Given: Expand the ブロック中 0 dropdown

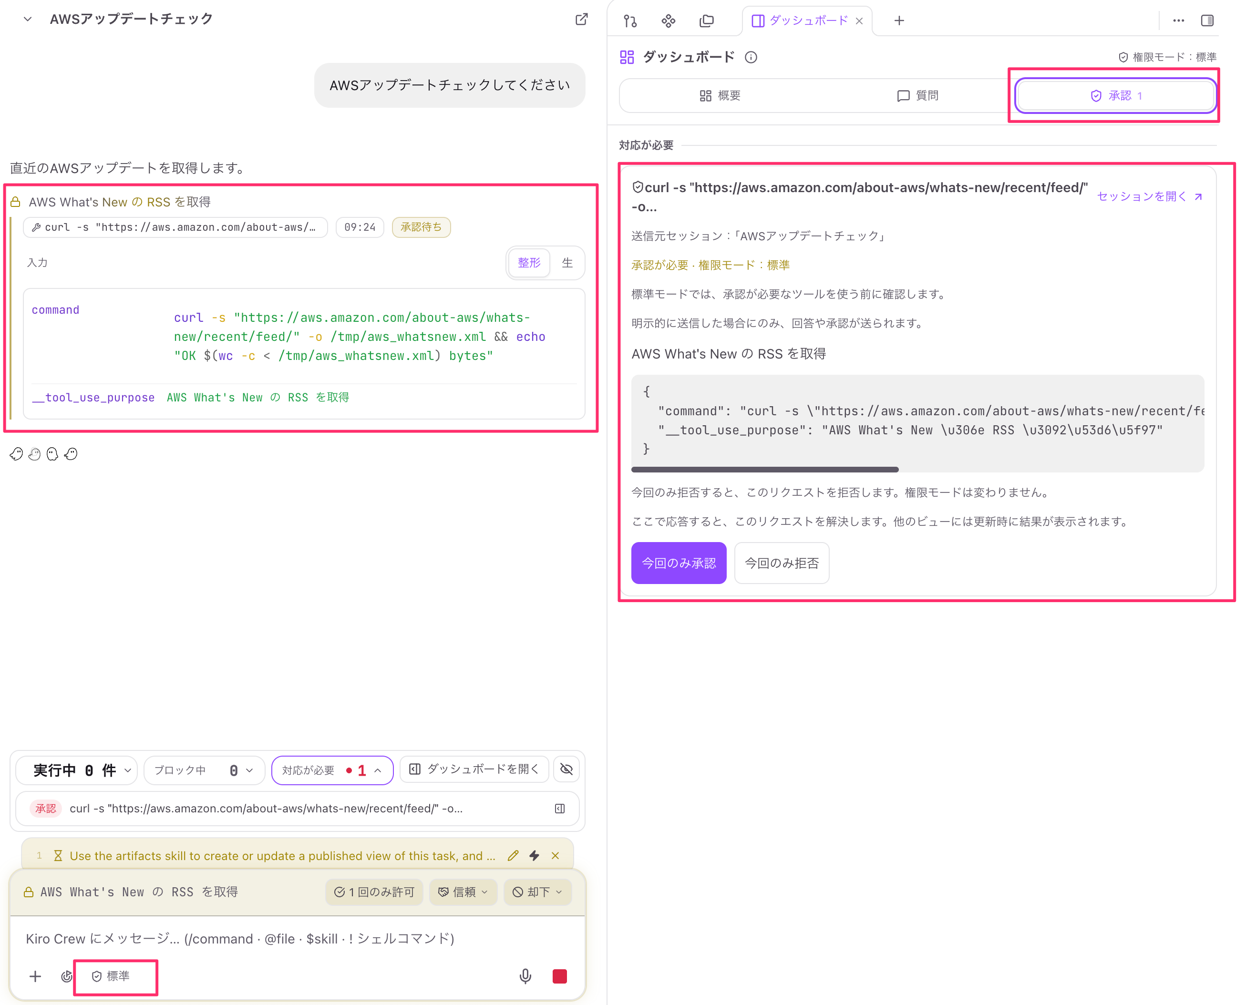Looking at the screenshot, I should [204, 770].
